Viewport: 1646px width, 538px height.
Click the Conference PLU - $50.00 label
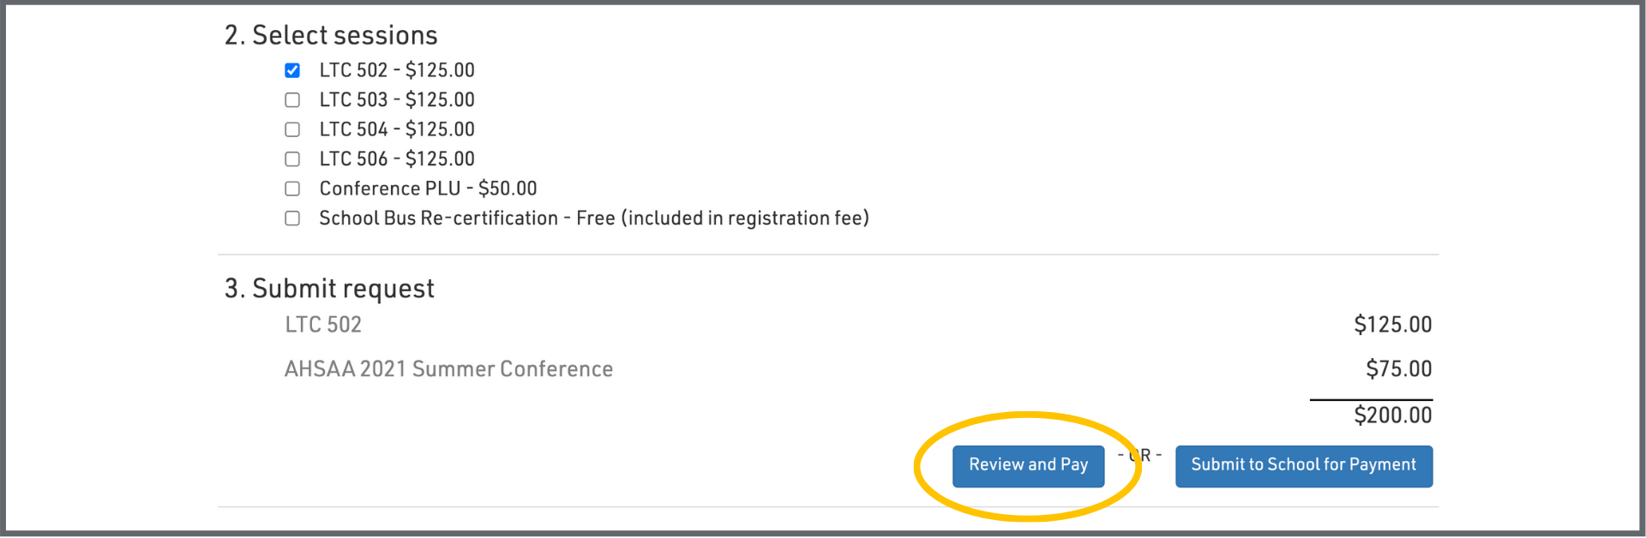click(428, 188)
